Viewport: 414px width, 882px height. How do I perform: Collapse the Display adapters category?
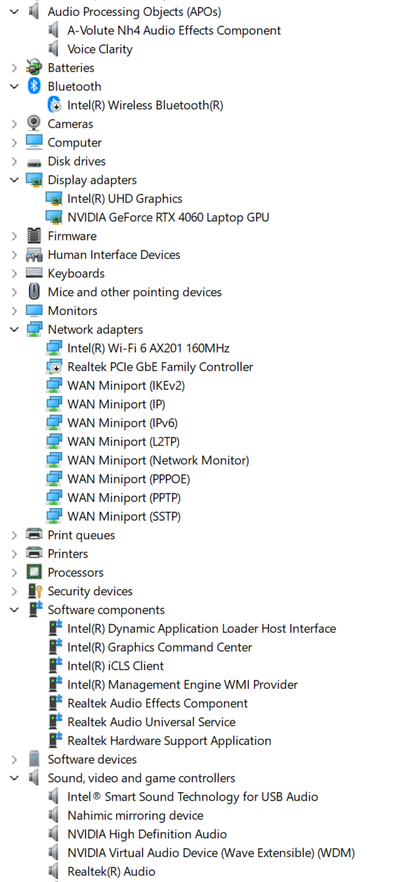coord(15,180)
